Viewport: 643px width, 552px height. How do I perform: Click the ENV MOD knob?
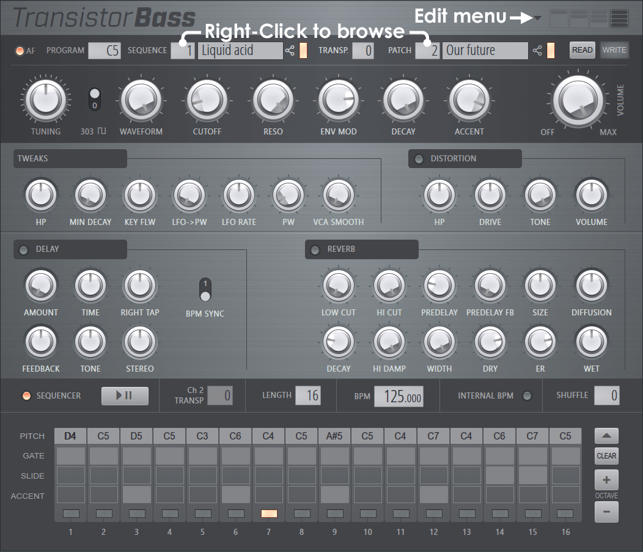point(339,100)
